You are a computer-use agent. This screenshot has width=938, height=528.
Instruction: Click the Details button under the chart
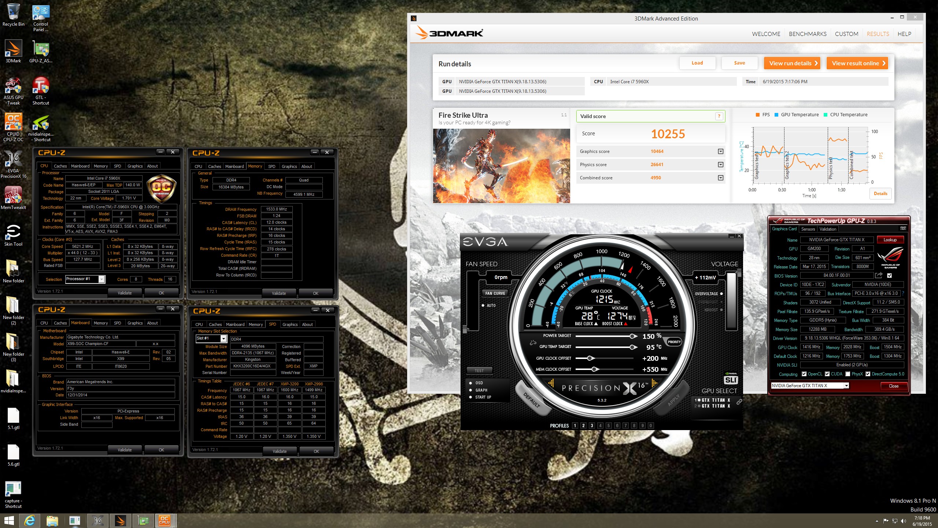point(880,194)
